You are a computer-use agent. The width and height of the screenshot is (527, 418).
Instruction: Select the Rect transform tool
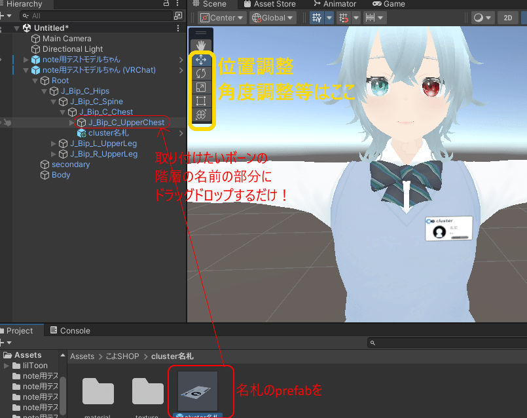pos(201,101)
